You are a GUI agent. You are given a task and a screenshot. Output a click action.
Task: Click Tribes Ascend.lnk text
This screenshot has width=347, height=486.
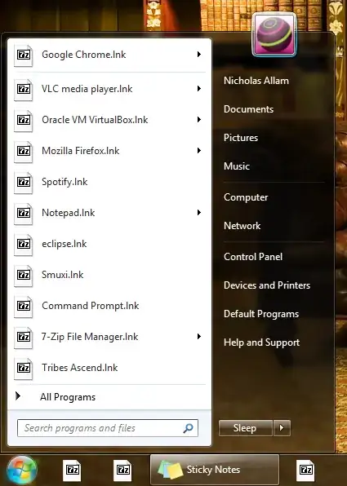tap(80, 368)
